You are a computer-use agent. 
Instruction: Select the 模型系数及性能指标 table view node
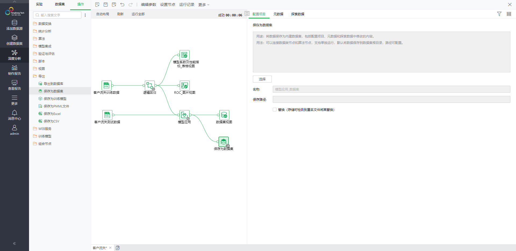click(184, 55)
